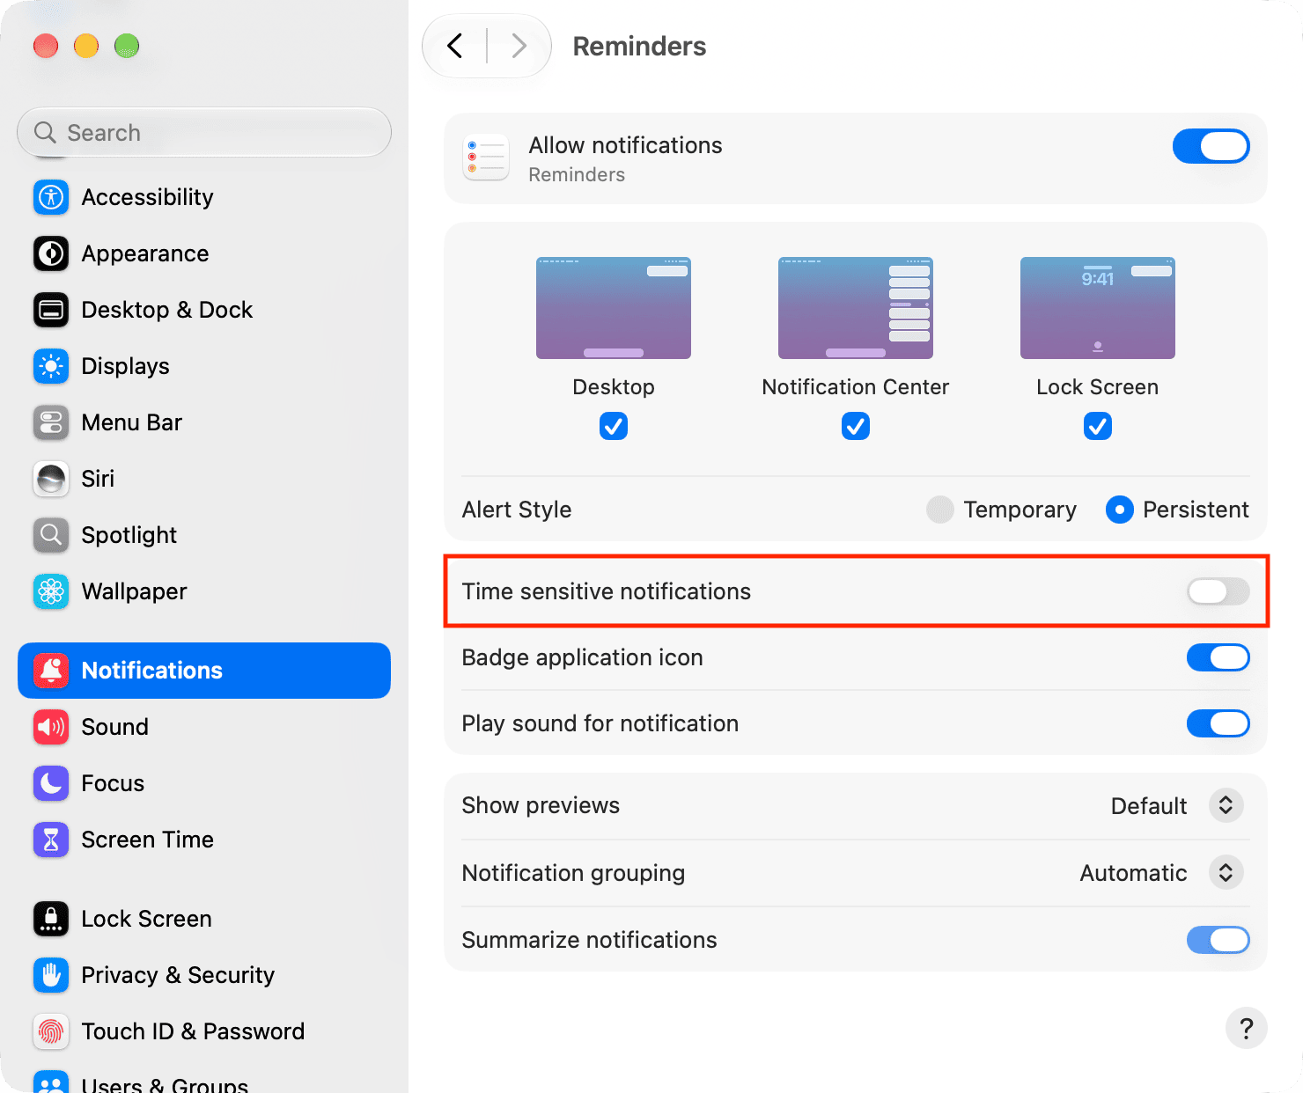Screen dimensions: 1303x1093
Task: Open Privacy & Security hand icon
Action: (51, 975)
